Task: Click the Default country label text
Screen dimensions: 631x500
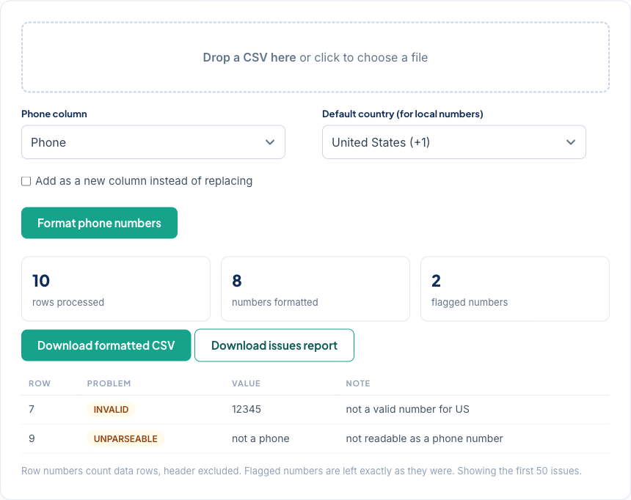Action: click(x=402, y=114)
